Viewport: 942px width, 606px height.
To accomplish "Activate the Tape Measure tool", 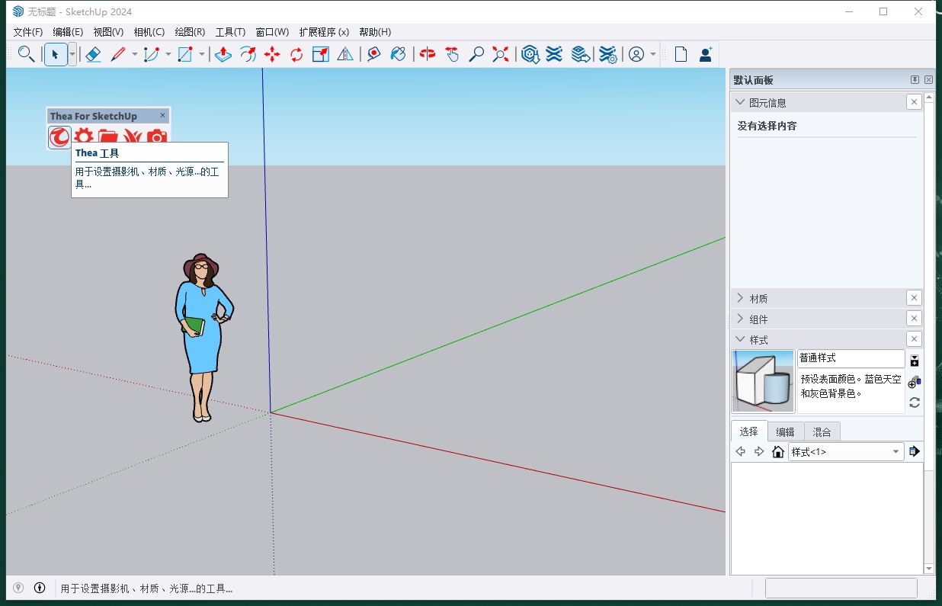I will [373, 54].
